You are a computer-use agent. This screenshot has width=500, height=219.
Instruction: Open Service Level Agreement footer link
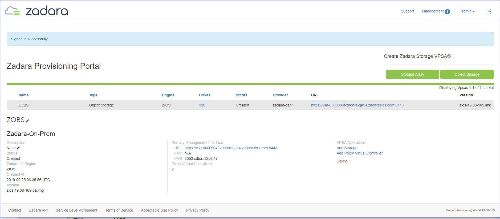click(x=76, y=210)
